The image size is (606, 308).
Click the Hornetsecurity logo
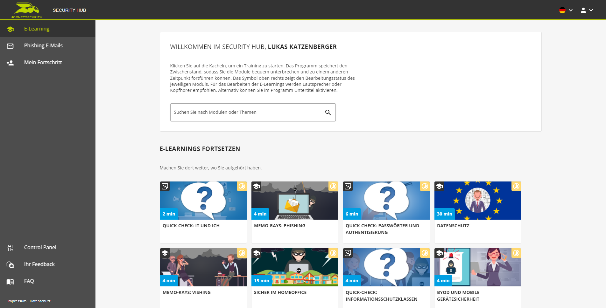click(26, 10)
